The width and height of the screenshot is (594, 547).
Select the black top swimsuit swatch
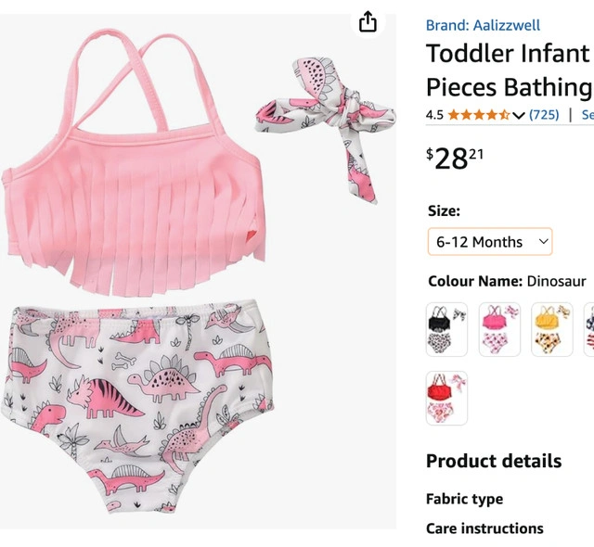pos(446,329)
